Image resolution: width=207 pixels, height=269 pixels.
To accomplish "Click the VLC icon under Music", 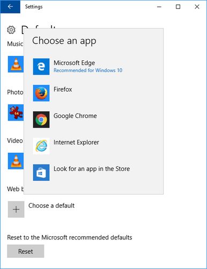I will tap(16, 64).
